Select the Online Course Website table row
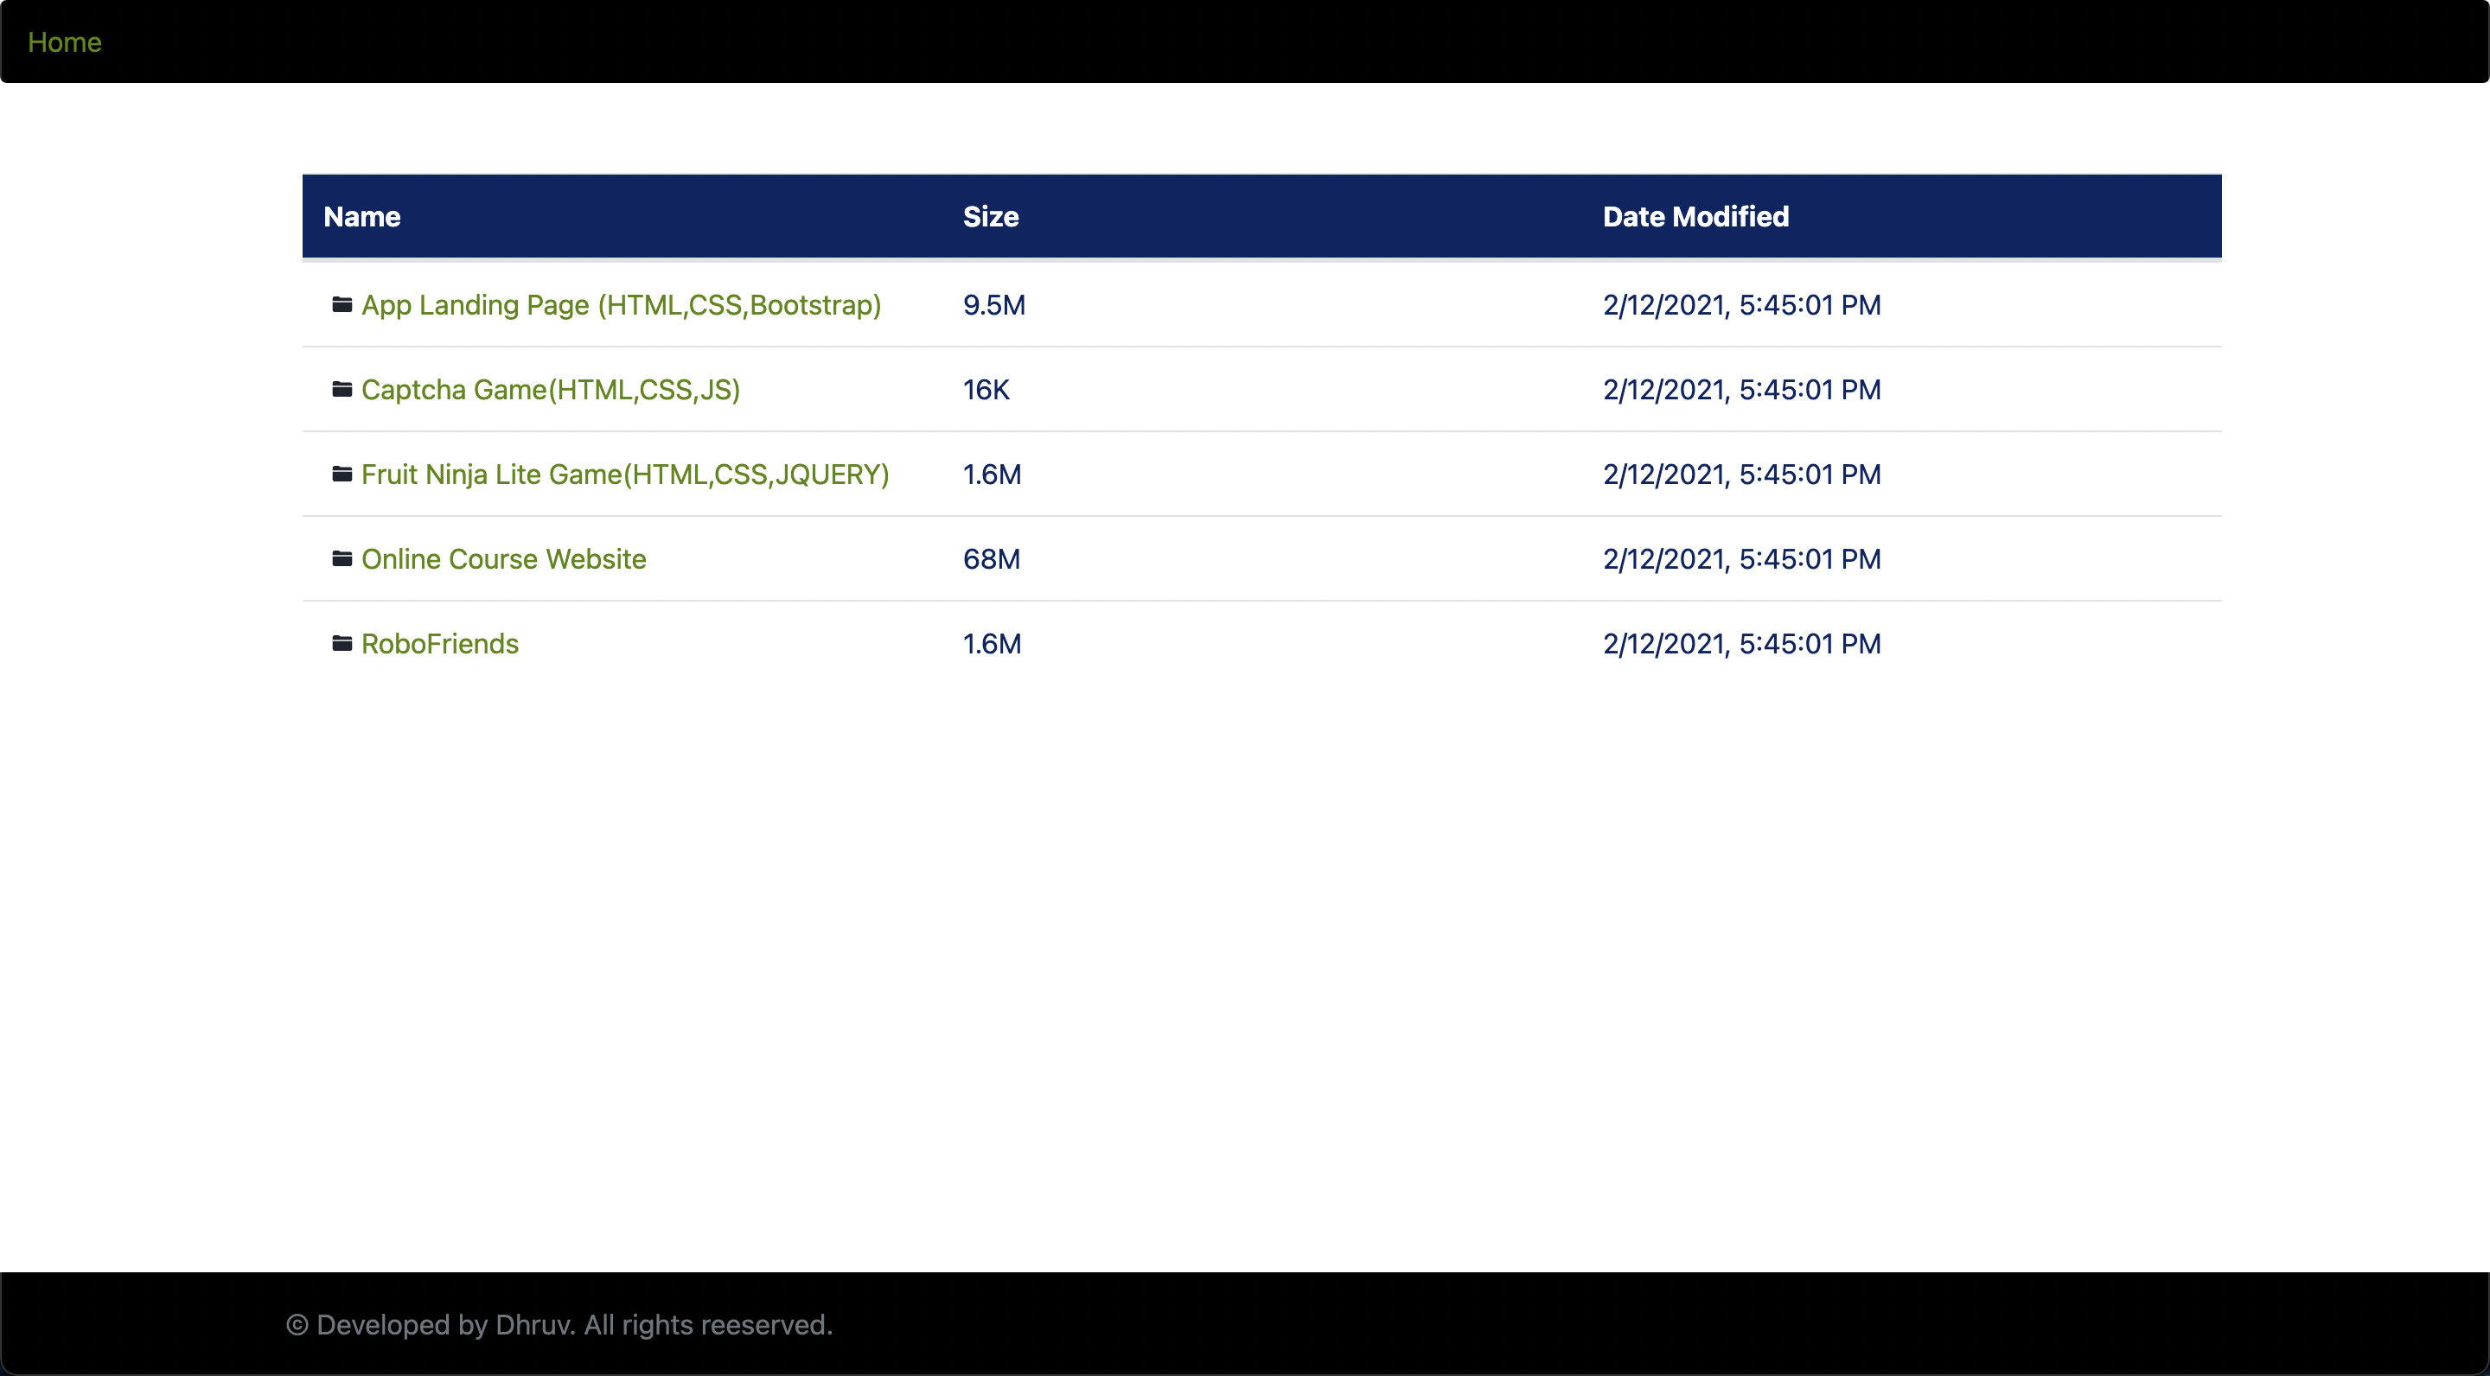2490x1376 pixels. point(1256,558)
